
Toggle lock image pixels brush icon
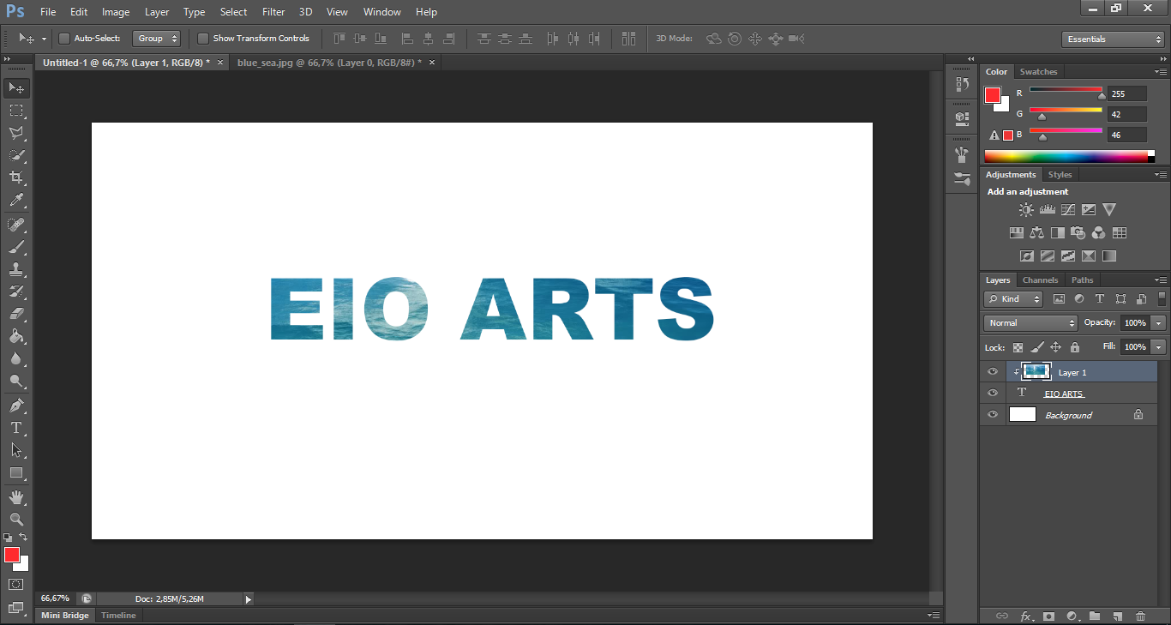coord(1037,347)
